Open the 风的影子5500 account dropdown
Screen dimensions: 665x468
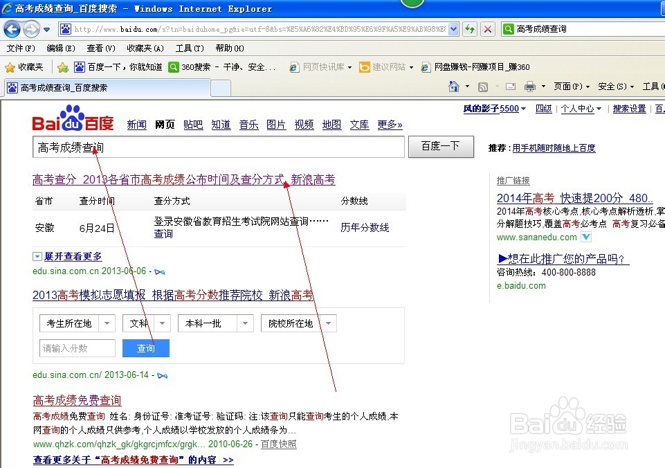point(495,109)
